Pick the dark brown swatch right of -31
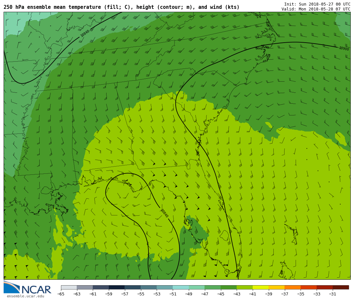The width and height of the screenshot is (354, 300). (x=341, y=287)
